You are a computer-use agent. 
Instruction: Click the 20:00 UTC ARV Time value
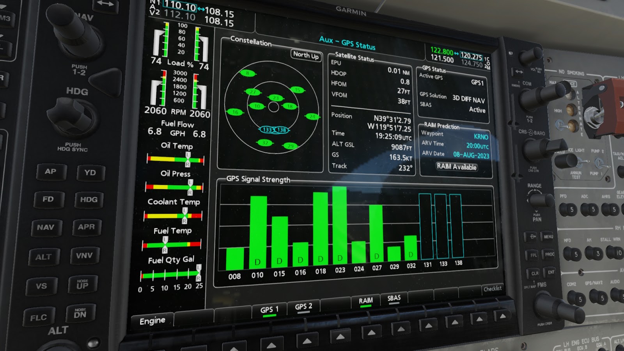pos(477,146)
